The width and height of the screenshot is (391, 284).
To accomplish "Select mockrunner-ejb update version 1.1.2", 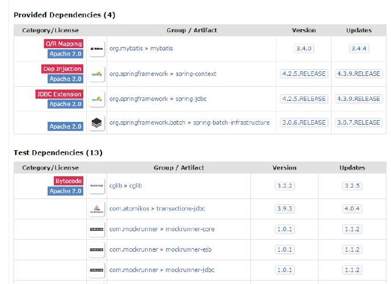I will (352, 249).
